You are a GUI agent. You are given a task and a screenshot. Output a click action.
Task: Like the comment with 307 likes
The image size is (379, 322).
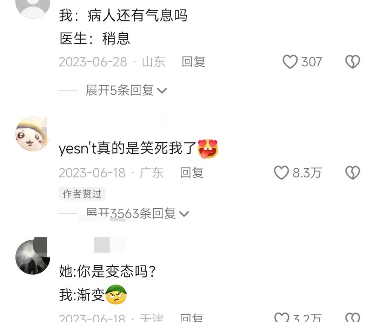pos(290,62)
